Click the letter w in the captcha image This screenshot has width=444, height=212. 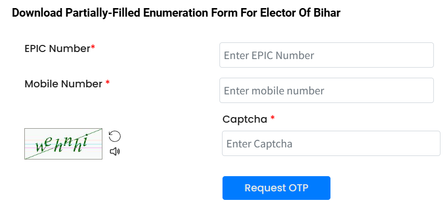click(40, 147)
